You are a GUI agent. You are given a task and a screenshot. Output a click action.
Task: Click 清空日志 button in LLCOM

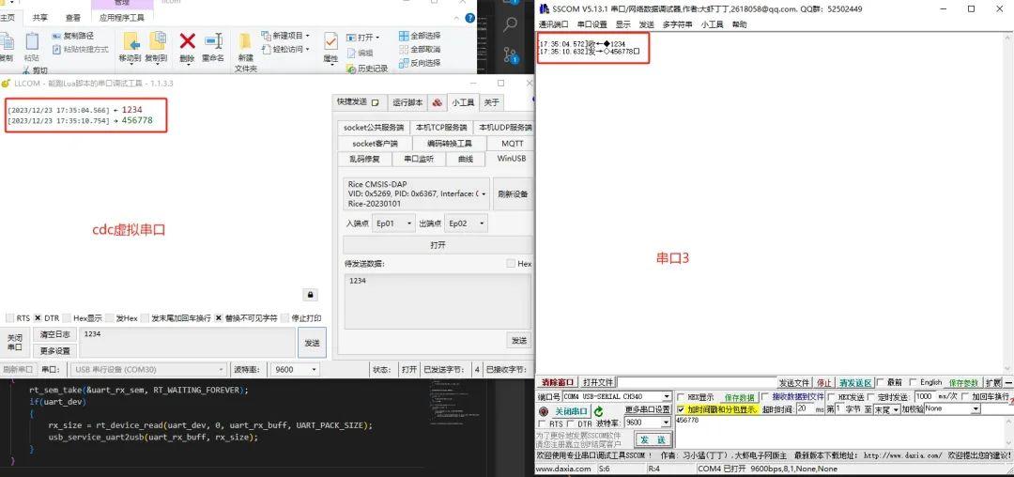pyautogui.click(x=55, y=334)
